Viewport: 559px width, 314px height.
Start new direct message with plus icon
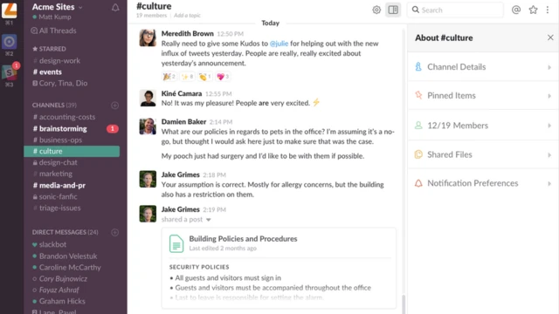pyautogui.click(x=114, y=232)
